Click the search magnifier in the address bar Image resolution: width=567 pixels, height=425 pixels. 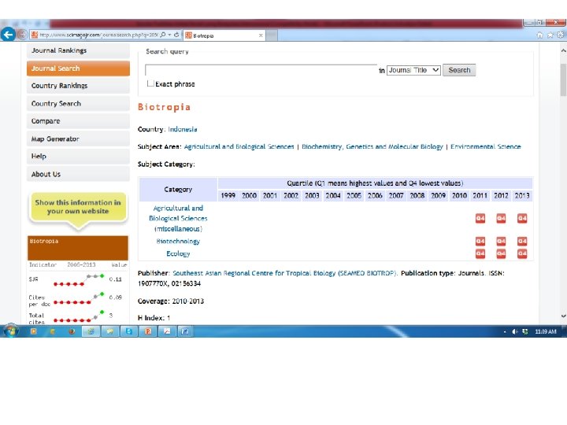(163, 35)
